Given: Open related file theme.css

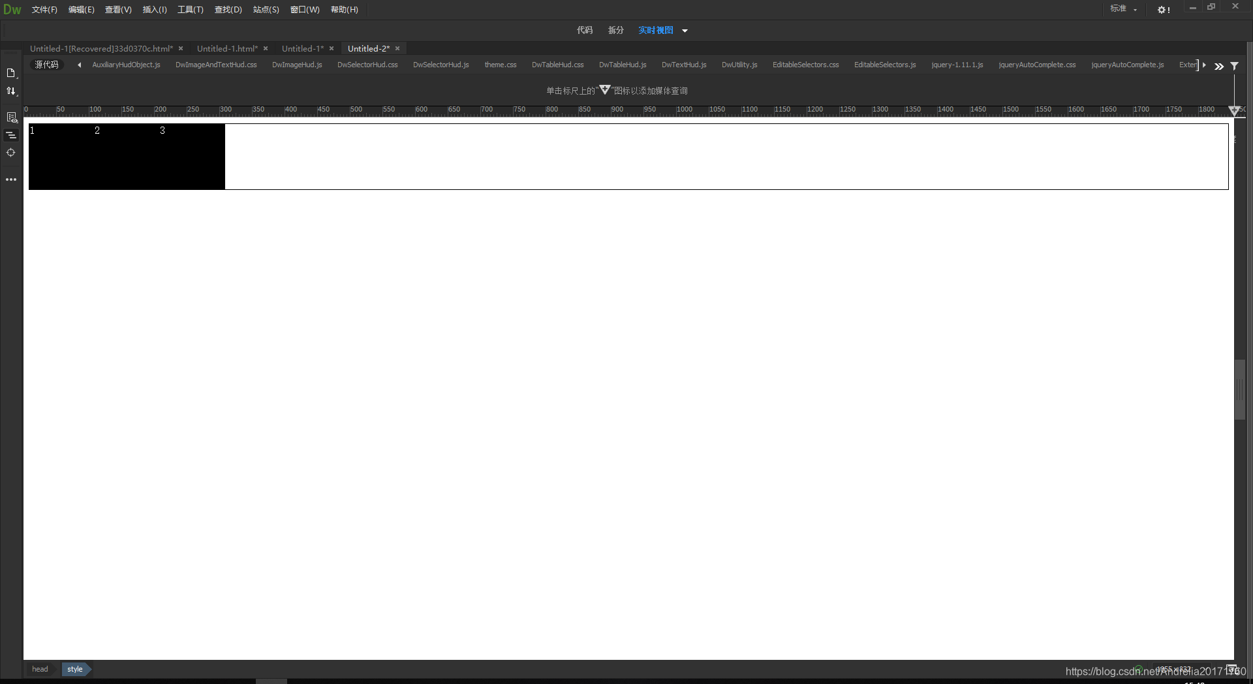Looking at the screenshot, I should [501, 65].
